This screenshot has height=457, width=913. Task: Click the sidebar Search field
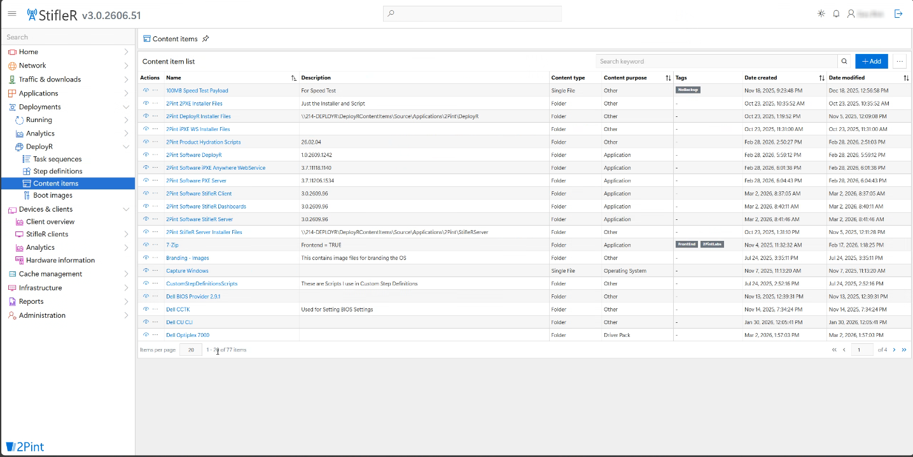click(67, 37)
